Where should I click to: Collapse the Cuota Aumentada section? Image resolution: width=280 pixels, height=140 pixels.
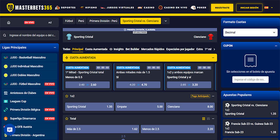click(213, 58)
